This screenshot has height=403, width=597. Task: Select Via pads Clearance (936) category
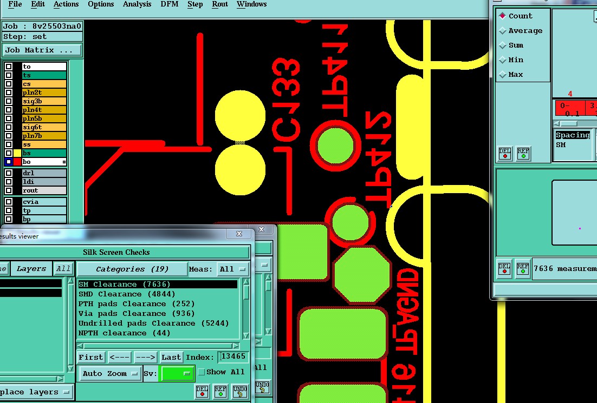(158, 314)
